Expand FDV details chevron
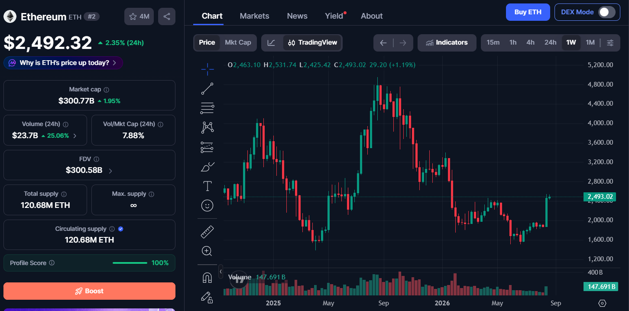Viewport: 629px width, 311px height. [110, 171]
